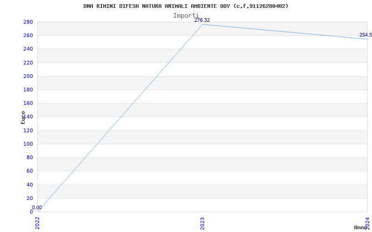The image size is (372, 232).
Task: Select the Importi subtitle text
Action: [186, 16]
